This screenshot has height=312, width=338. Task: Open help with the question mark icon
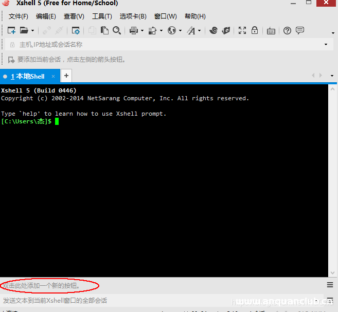pyautogui.click(x=287, y=30)
